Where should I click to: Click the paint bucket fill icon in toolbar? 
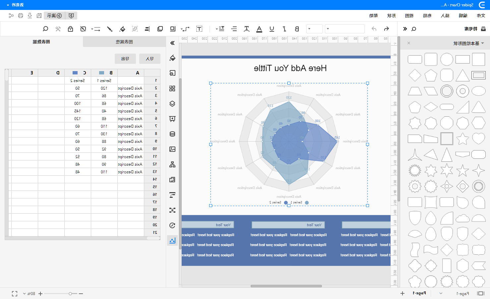click(122, 29)
